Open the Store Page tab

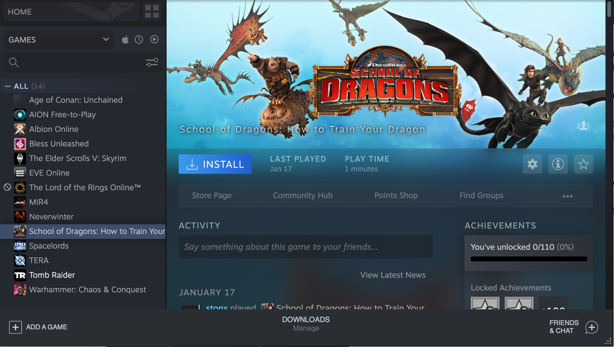[x=212, y=195]
